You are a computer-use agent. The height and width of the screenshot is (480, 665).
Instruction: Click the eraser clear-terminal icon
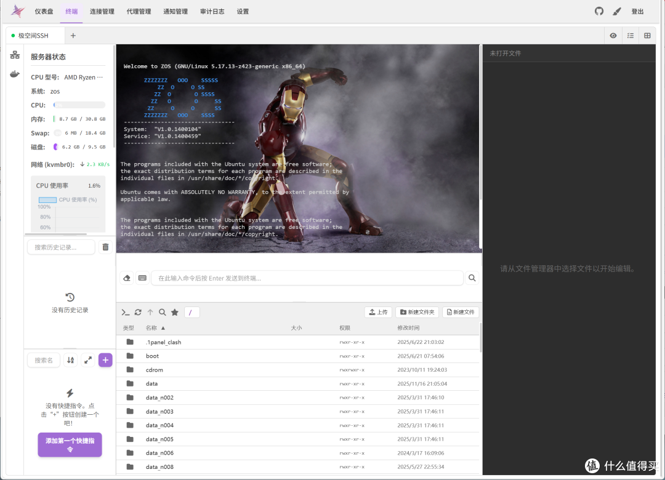127,278
